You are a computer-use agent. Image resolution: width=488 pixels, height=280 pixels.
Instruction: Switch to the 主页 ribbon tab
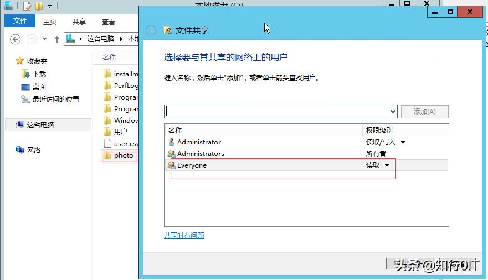50,22
